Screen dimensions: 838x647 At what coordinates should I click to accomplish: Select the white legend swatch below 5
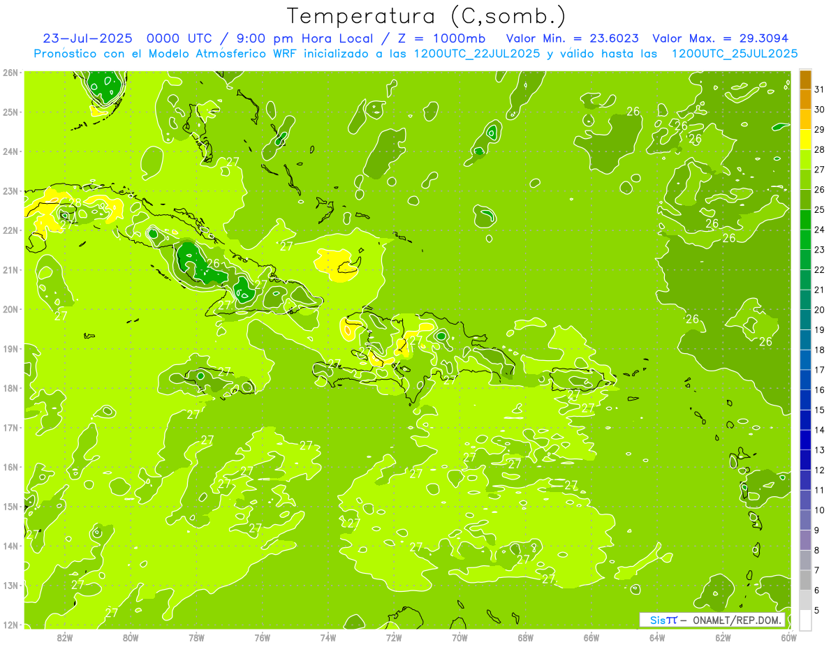point(805,620)
